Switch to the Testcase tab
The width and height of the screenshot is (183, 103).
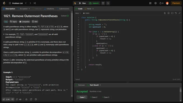coord(80,85)
